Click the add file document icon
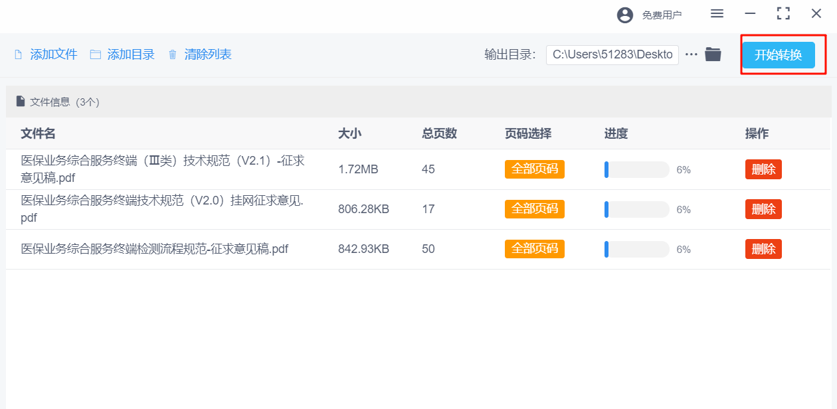Viewport: 837px width, 409px height. pyautogui.click(x=19, y=54)
